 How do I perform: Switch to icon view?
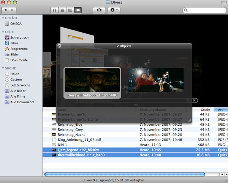54,10
